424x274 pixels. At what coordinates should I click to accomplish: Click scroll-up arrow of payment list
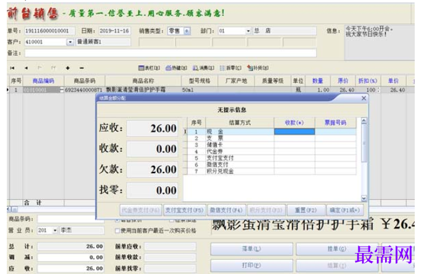click(364, 121)
